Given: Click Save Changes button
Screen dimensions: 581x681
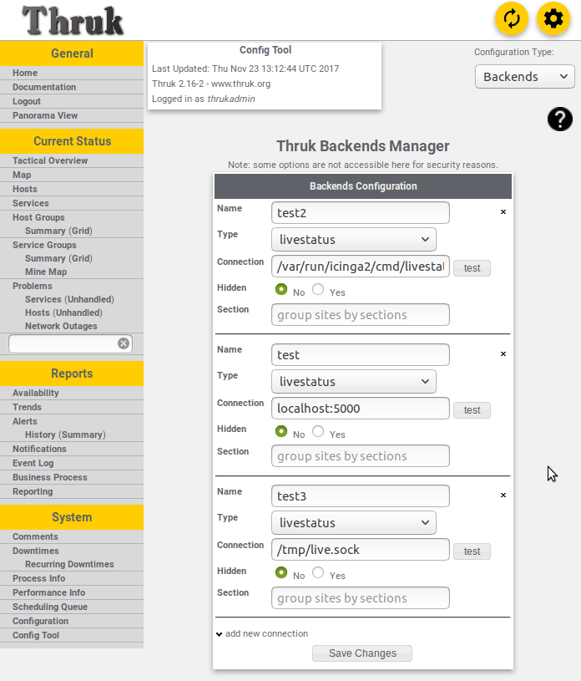Looking at the screenshot, I should [x=362, y=653].
